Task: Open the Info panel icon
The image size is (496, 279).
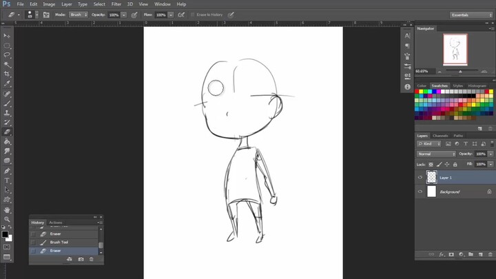Action: 407,87
